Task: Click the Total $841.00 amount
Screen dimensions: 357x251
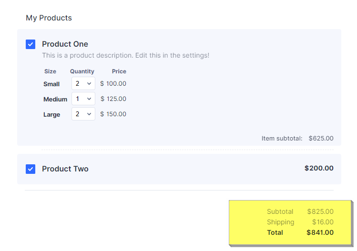Action: pyautogui.click(x=320, y=233)
